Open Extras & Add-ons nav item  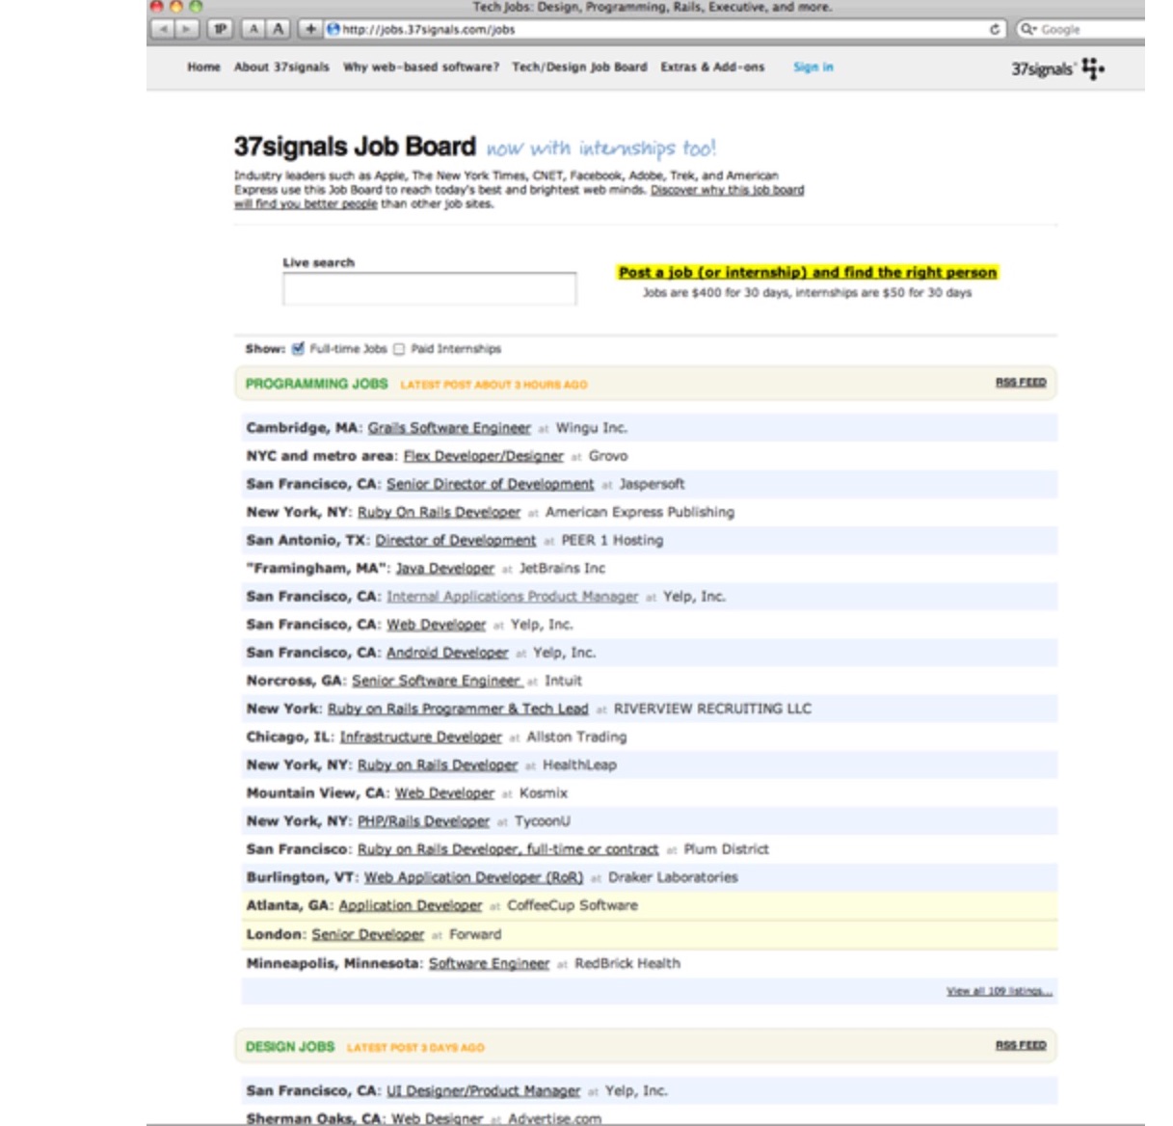click(712, 67)
